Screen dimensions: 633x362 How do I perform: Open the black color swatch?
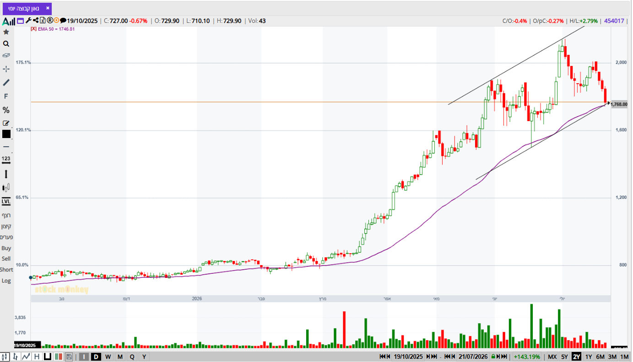[x=6, y=134]
